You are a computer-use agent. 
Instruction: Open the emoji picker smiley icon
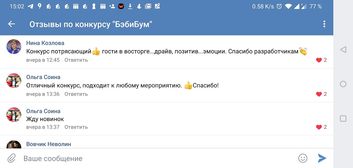(303, 158)
